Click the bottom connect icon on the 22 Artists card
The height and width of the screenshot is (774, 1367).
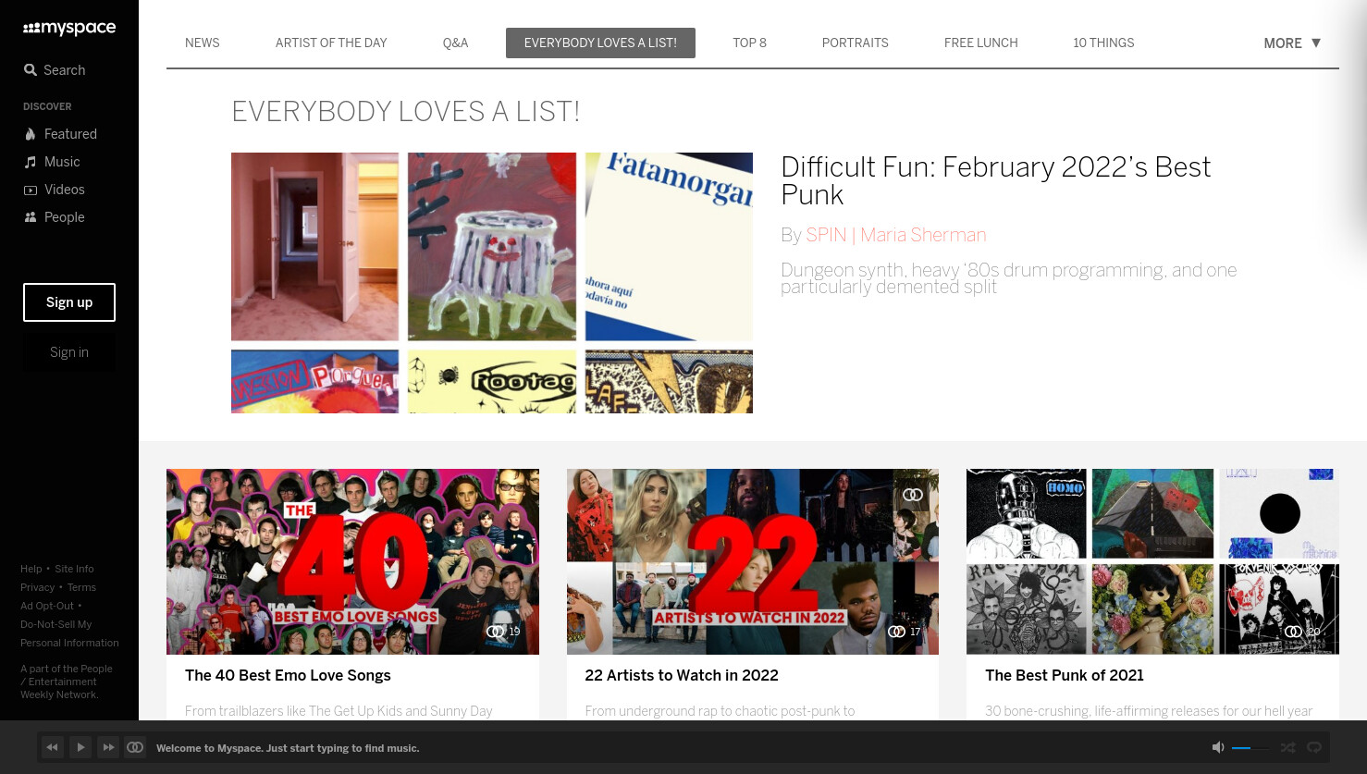(x=896, y=632)
